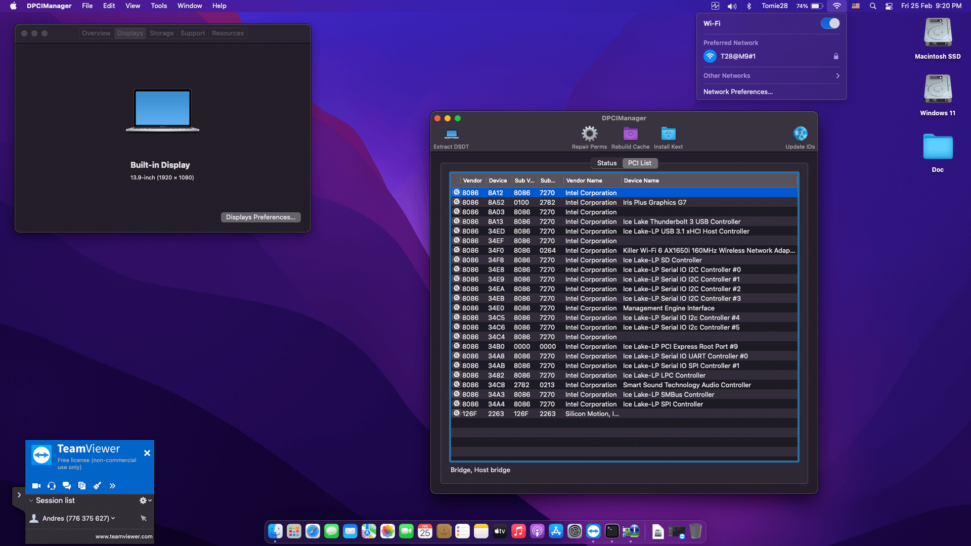
Task: Open TeamViewer app in the Dock
Action: [593, 531]
